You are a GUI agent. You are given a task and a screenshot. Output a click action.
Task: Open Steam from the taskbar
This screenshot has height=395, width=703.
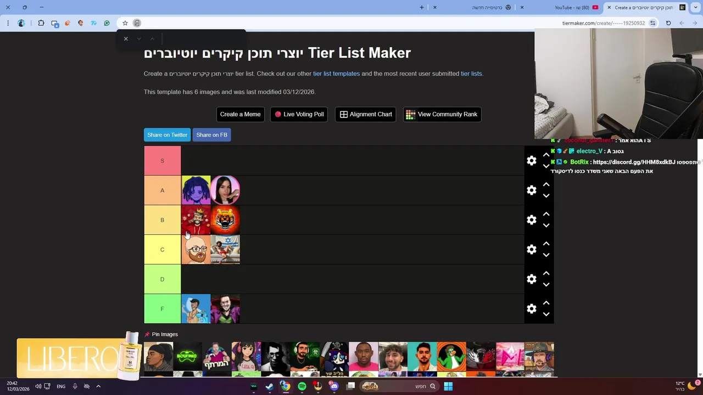tap(270, 386)
